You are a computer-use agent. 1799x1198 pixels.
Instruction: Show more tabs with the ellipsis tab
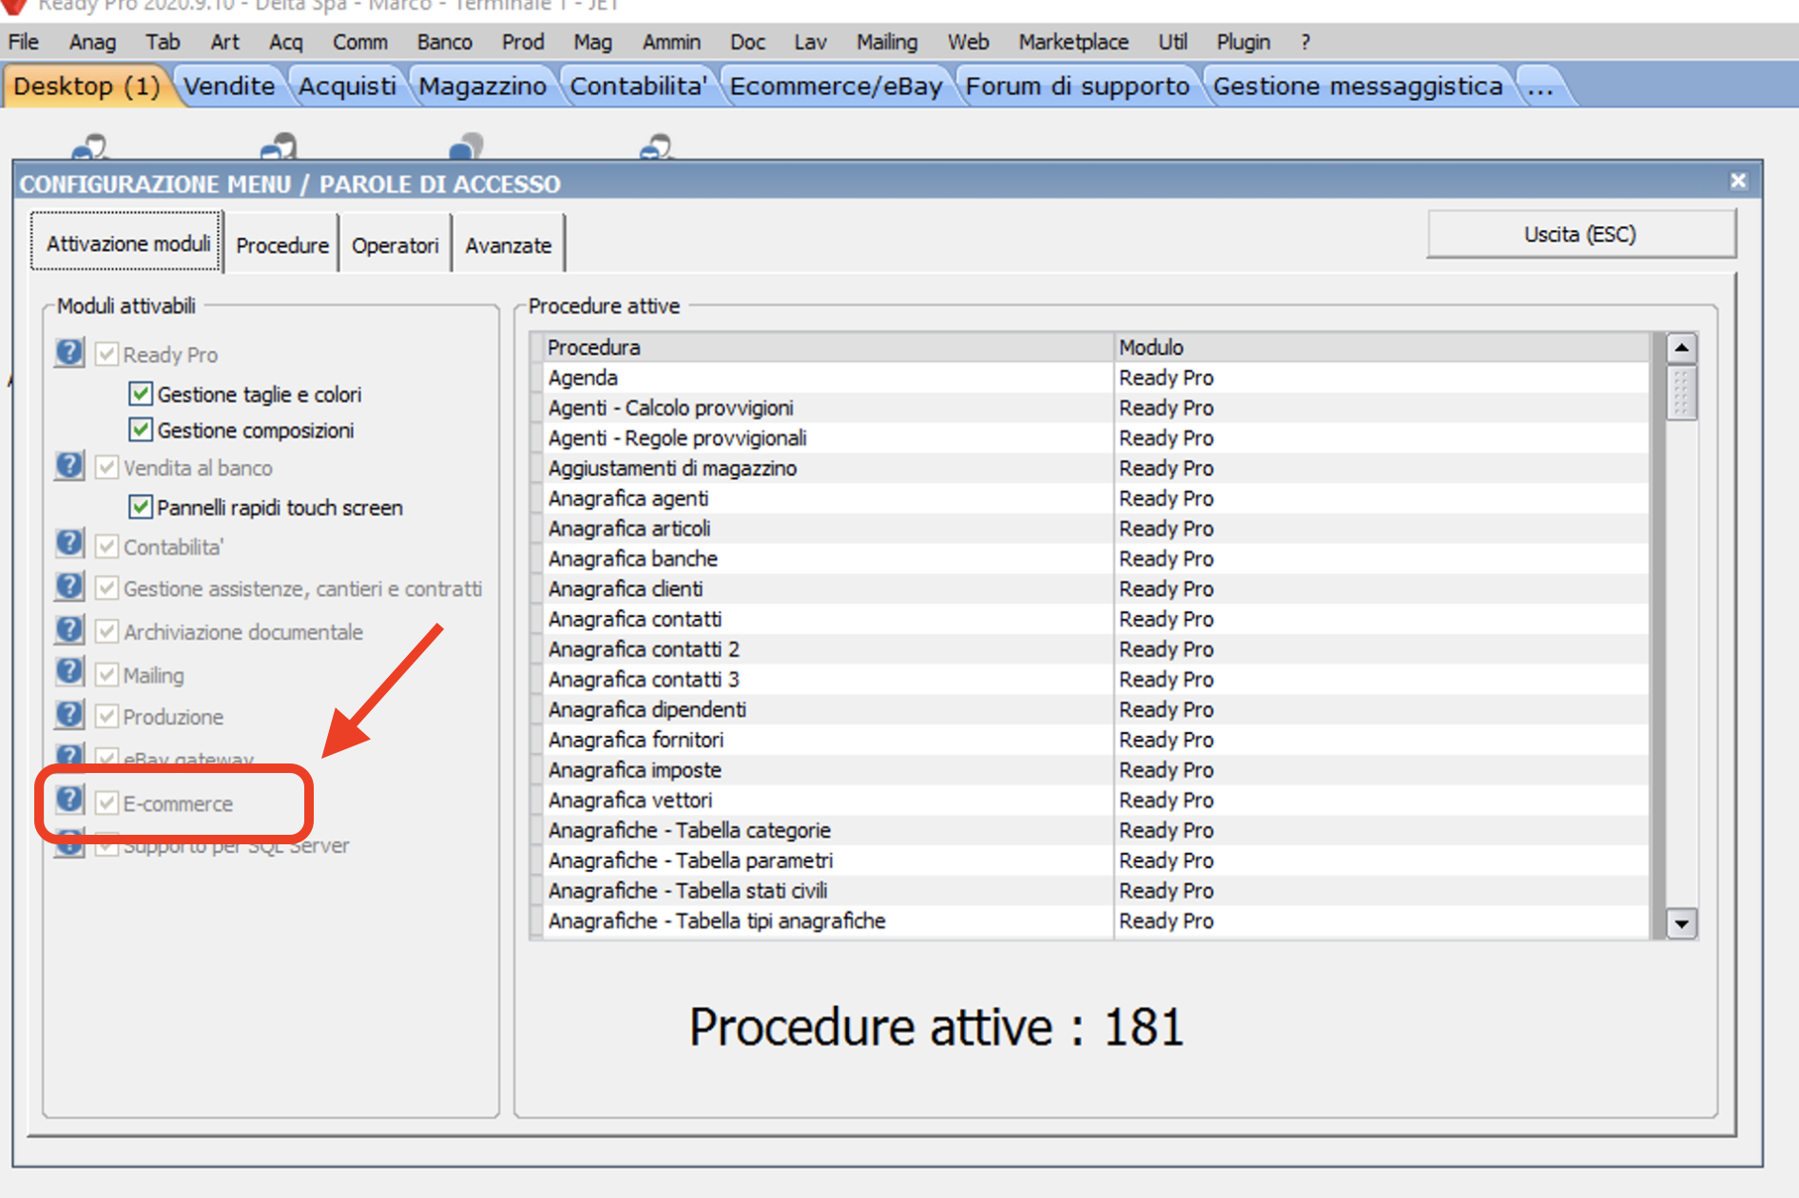point(1540,87)
